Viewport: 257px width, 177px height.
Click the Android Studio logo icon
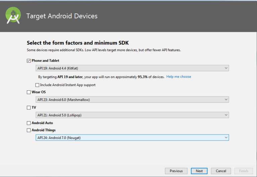13,16
